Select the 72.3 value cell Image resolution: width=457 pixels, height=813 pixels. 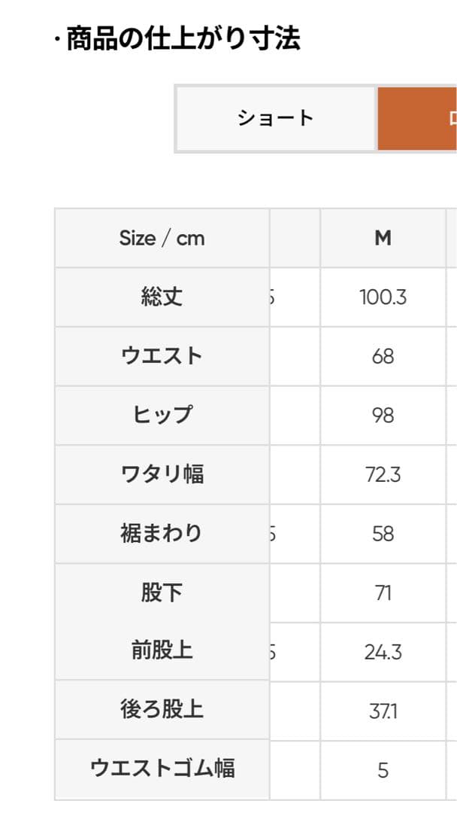click(383, 473)
